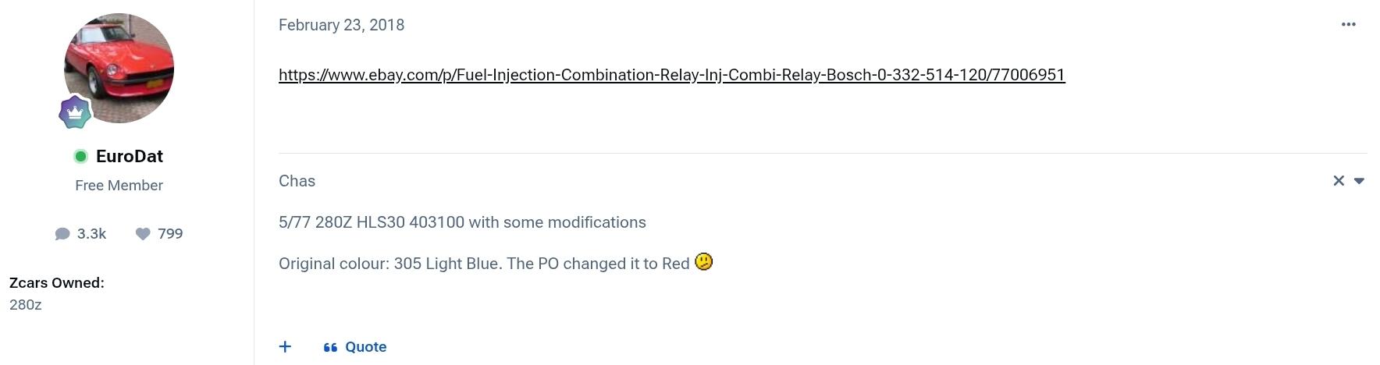Click the Chas signature name
The image size is (1380, 365).
click(x=297, y=181)
